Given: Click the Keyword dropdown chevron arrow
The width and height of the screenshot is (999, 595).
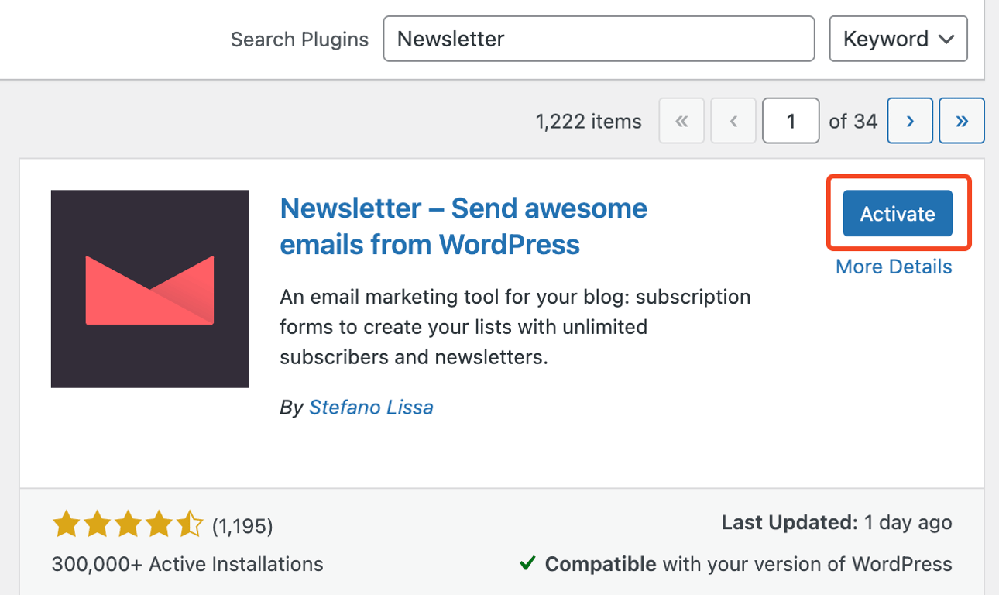Looking at the screenshot, I should pos(946,39).
